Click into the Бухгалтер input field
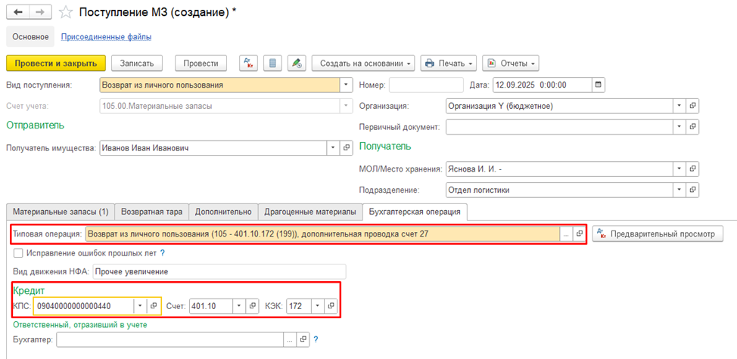The image size is (737, 359). (169, 339)
